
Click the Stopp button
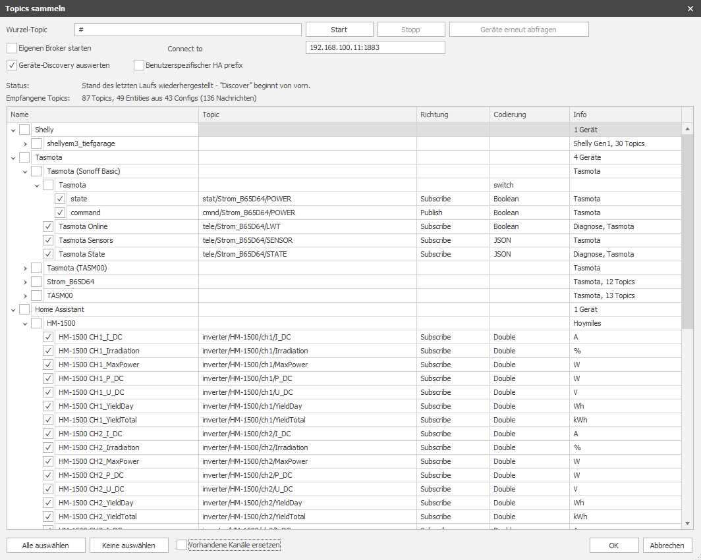point(411,30)
